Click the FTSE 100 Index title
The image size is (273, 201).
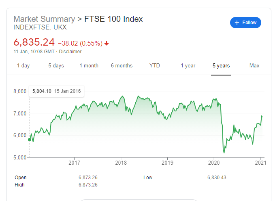tap(113, 19)
